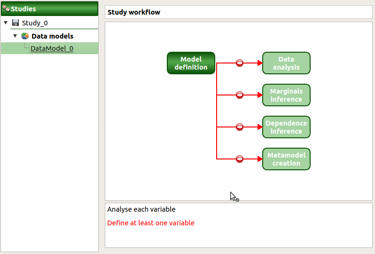Click the red stop icon before Marginals inference

(240, 95)
